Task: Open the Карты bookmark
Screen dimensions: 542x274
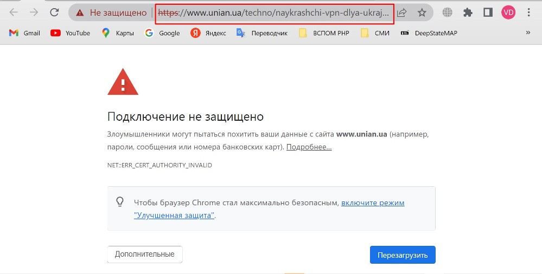Action: pyautogui.click(x=118, y=33)
